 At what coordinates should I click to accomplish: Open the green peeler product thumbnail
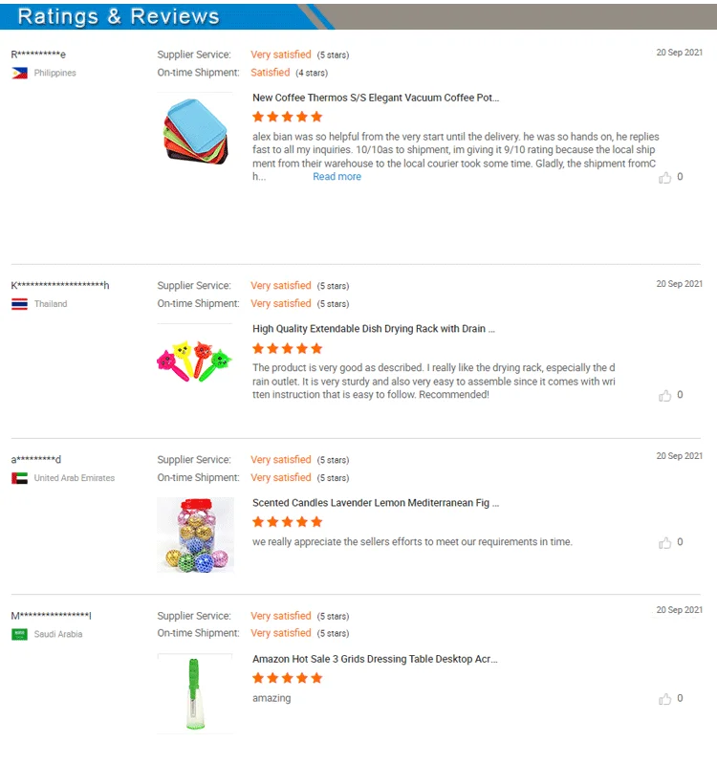pyautogui.click(x=195, y=693)
